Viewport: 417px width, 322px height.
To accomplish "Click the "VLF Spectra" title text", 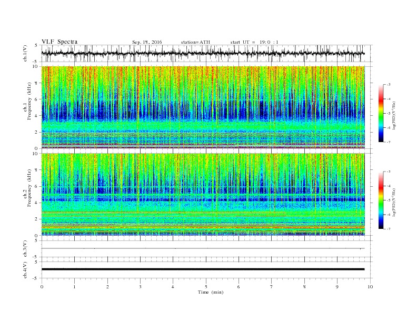I will [x=59, y=42].
